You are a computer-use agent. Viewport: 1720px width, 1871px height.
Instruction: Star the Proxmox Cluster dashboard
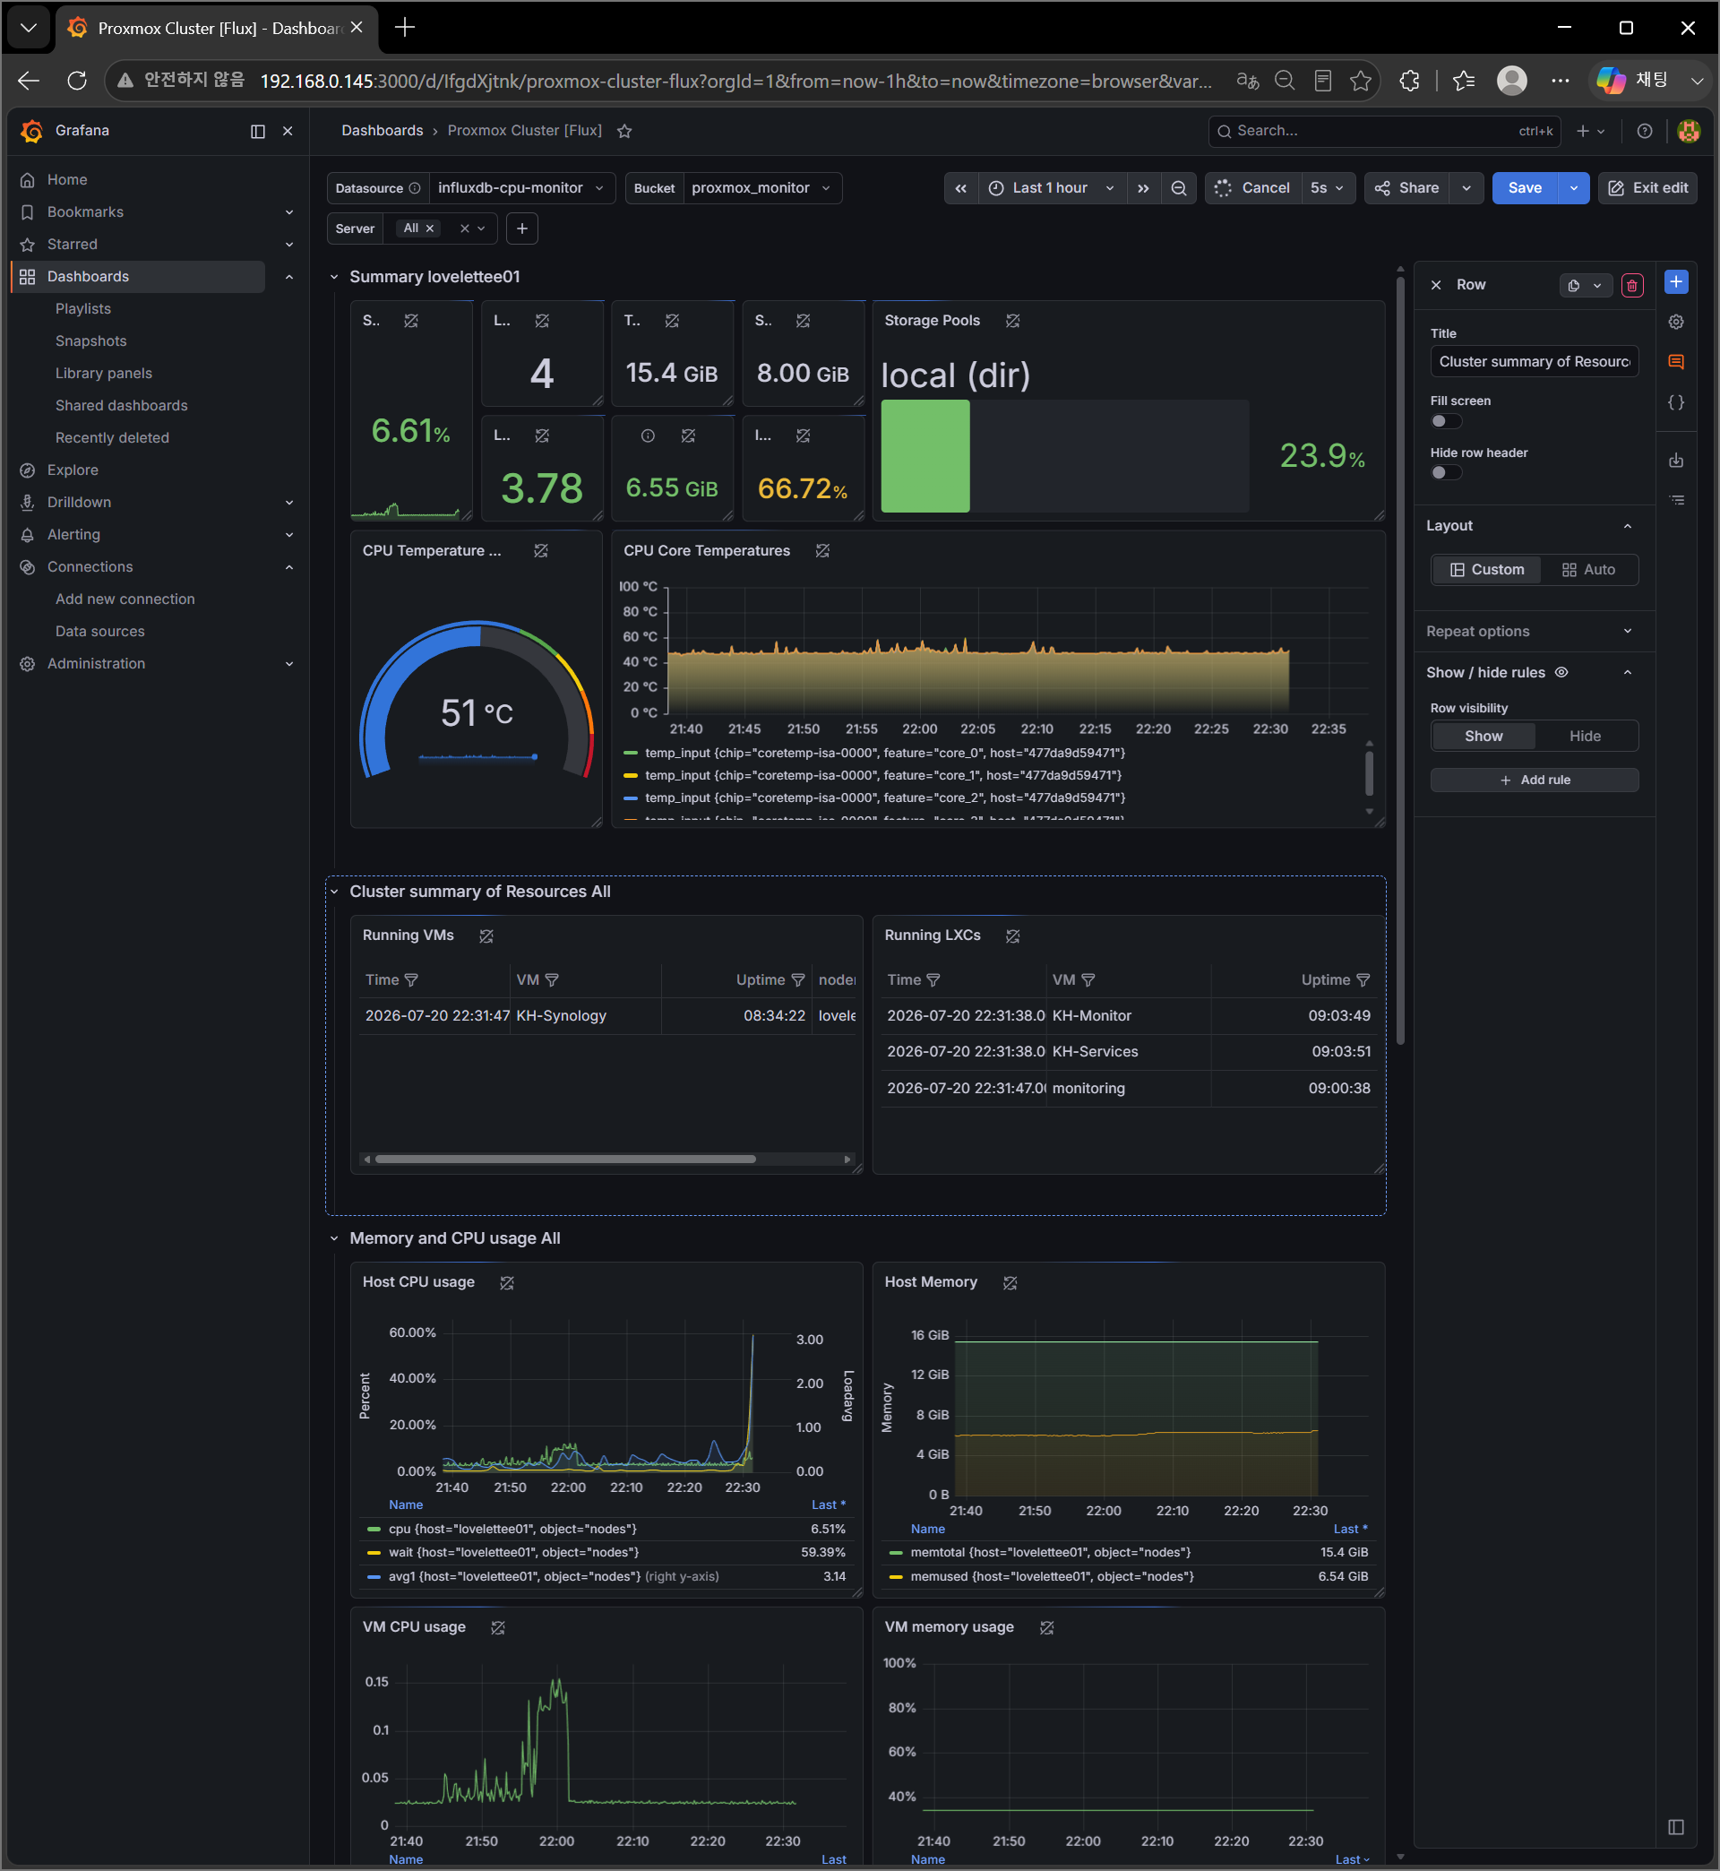click(x=624, y=131)
